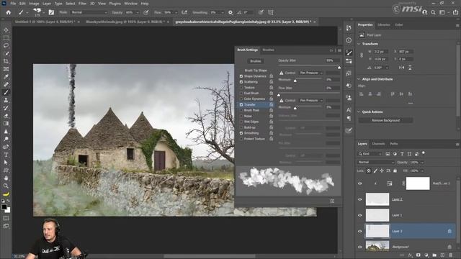
Task: Select the Horizontal Type tool
Action: (6, 155)
